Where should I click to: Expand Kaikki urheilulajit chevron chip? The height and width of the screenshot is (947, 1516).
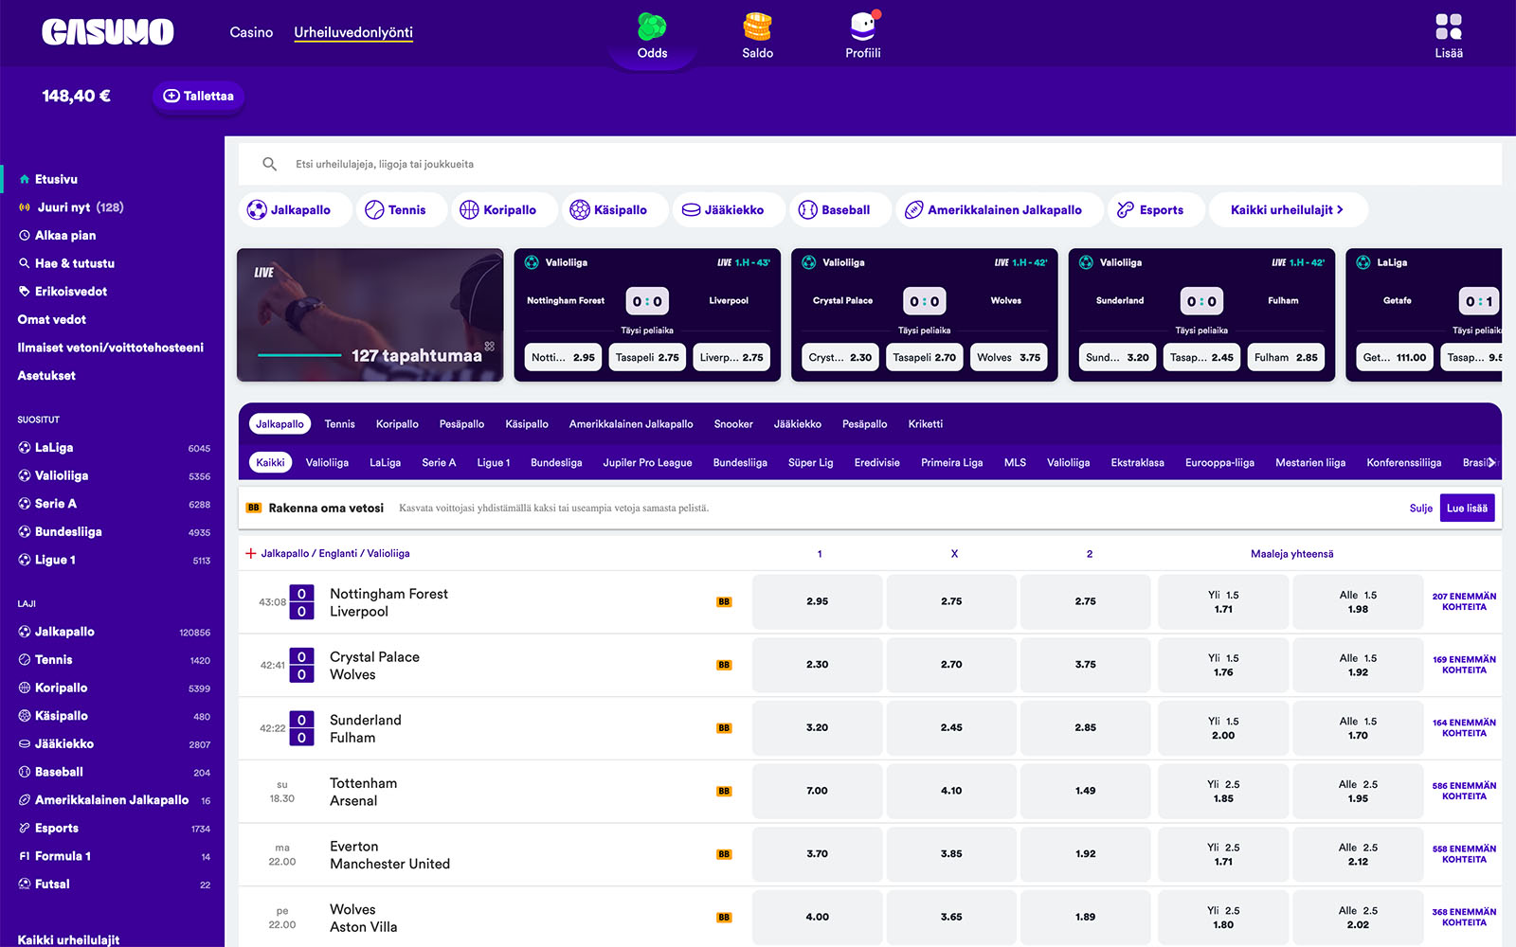click(1287, 210)
